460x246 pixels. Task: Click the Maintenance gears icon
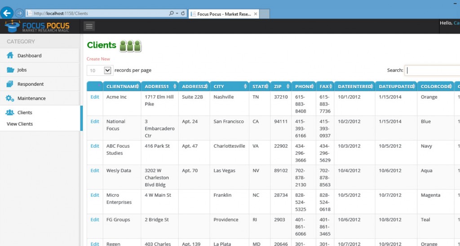click(10, 98)
